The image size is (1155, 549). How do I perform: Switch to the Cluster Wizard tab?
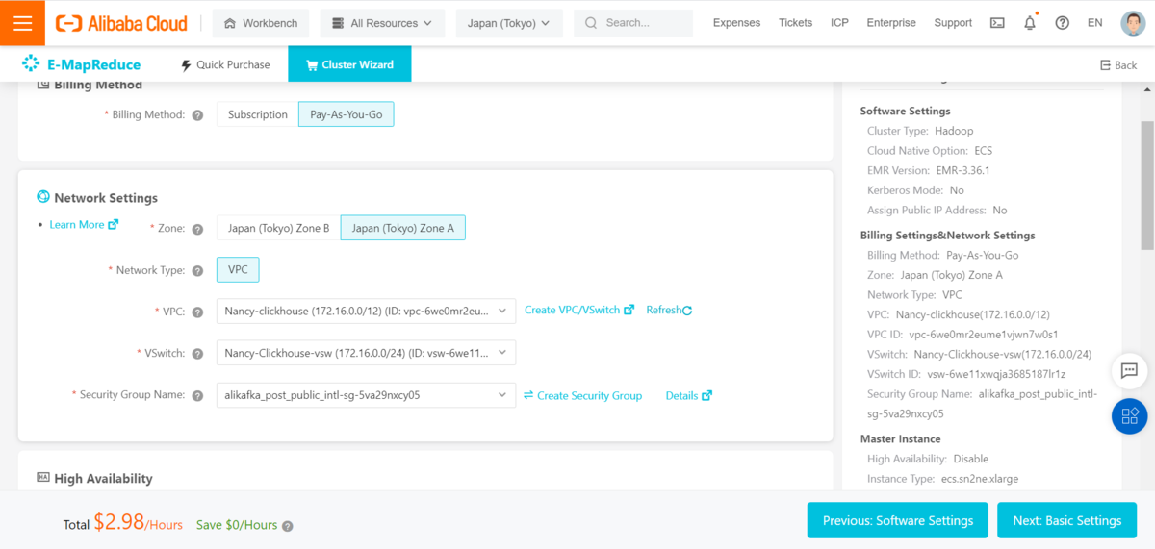pos(349,64)
